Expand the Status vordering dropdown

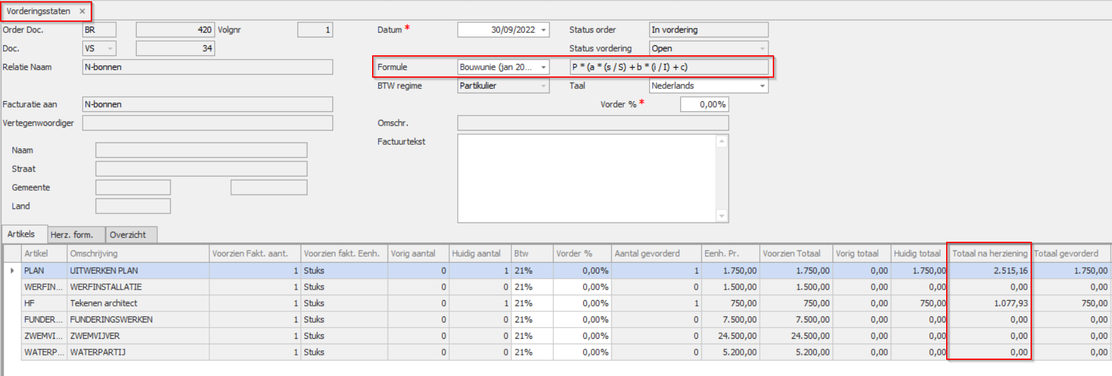pos(762,48)
